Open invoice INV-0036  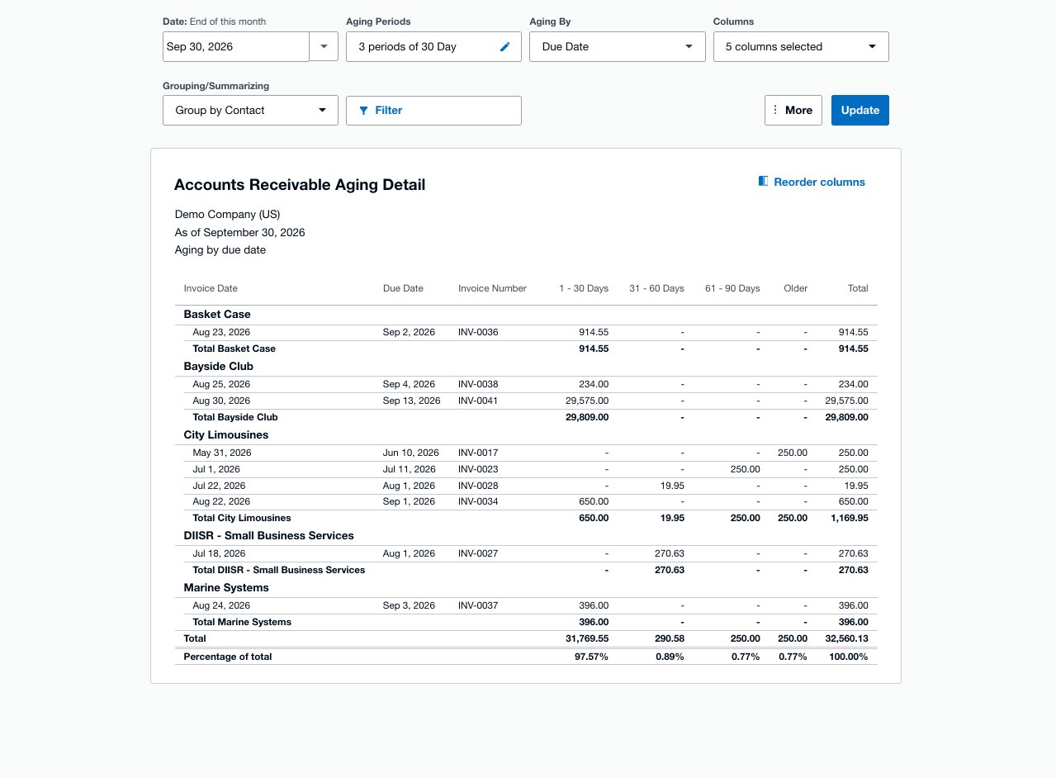coord(478,332)
